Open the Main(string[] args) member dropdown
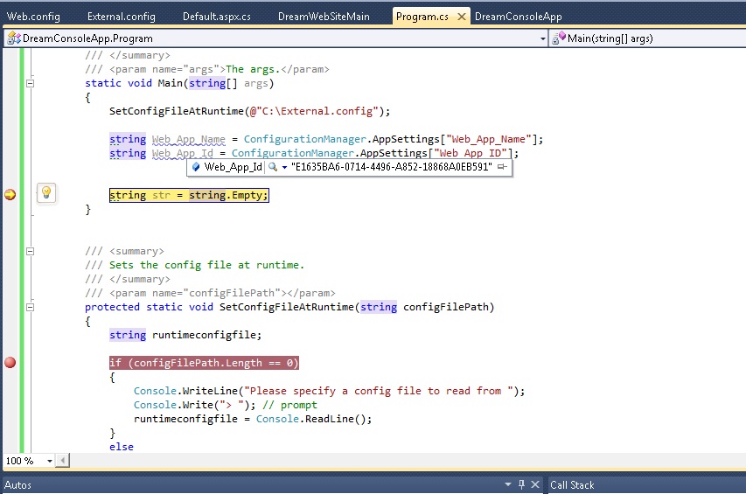The height and width of the screenshot is (494, 746). point(739,38)
